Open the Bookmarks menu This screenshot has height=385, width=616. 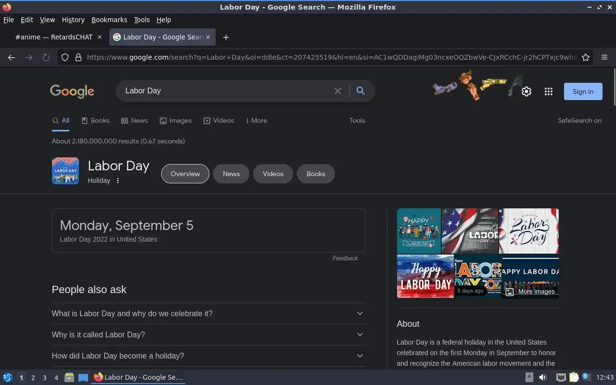109,20
